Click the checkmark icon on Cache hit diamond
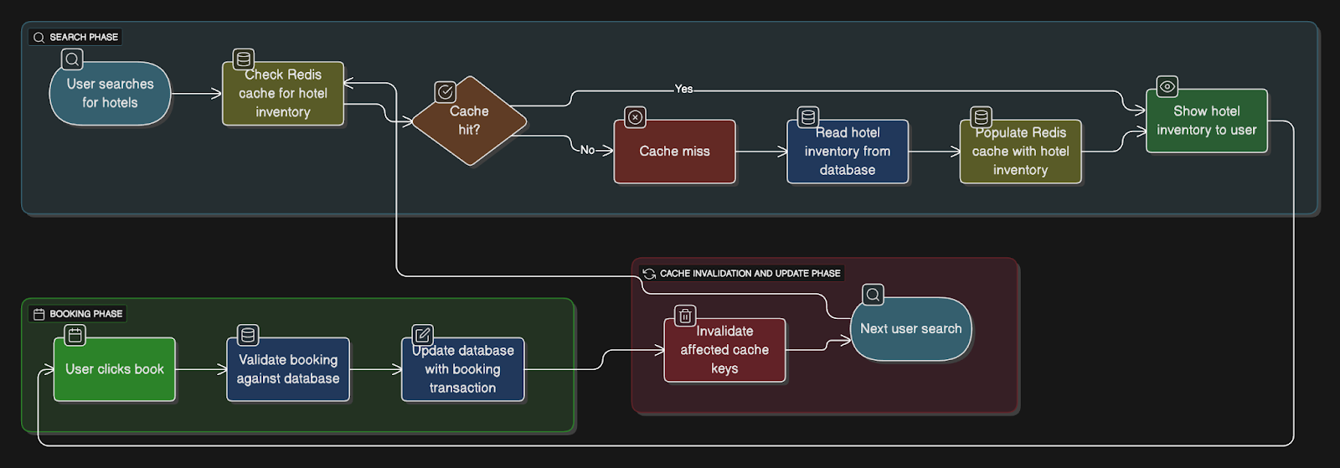This screenshot has width=1340, height=468. 446,91
